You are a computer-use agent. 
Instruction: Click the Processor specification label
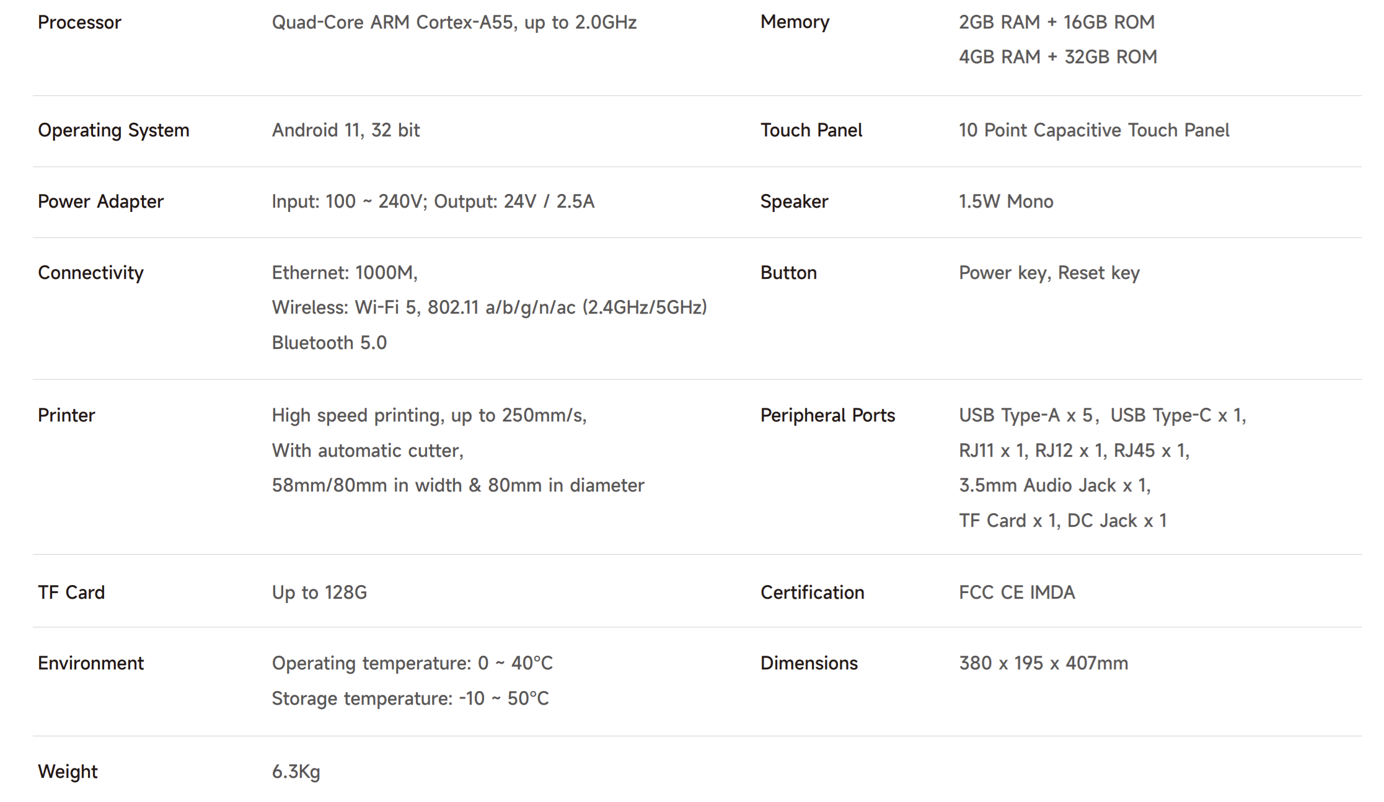tap(79, 22)
